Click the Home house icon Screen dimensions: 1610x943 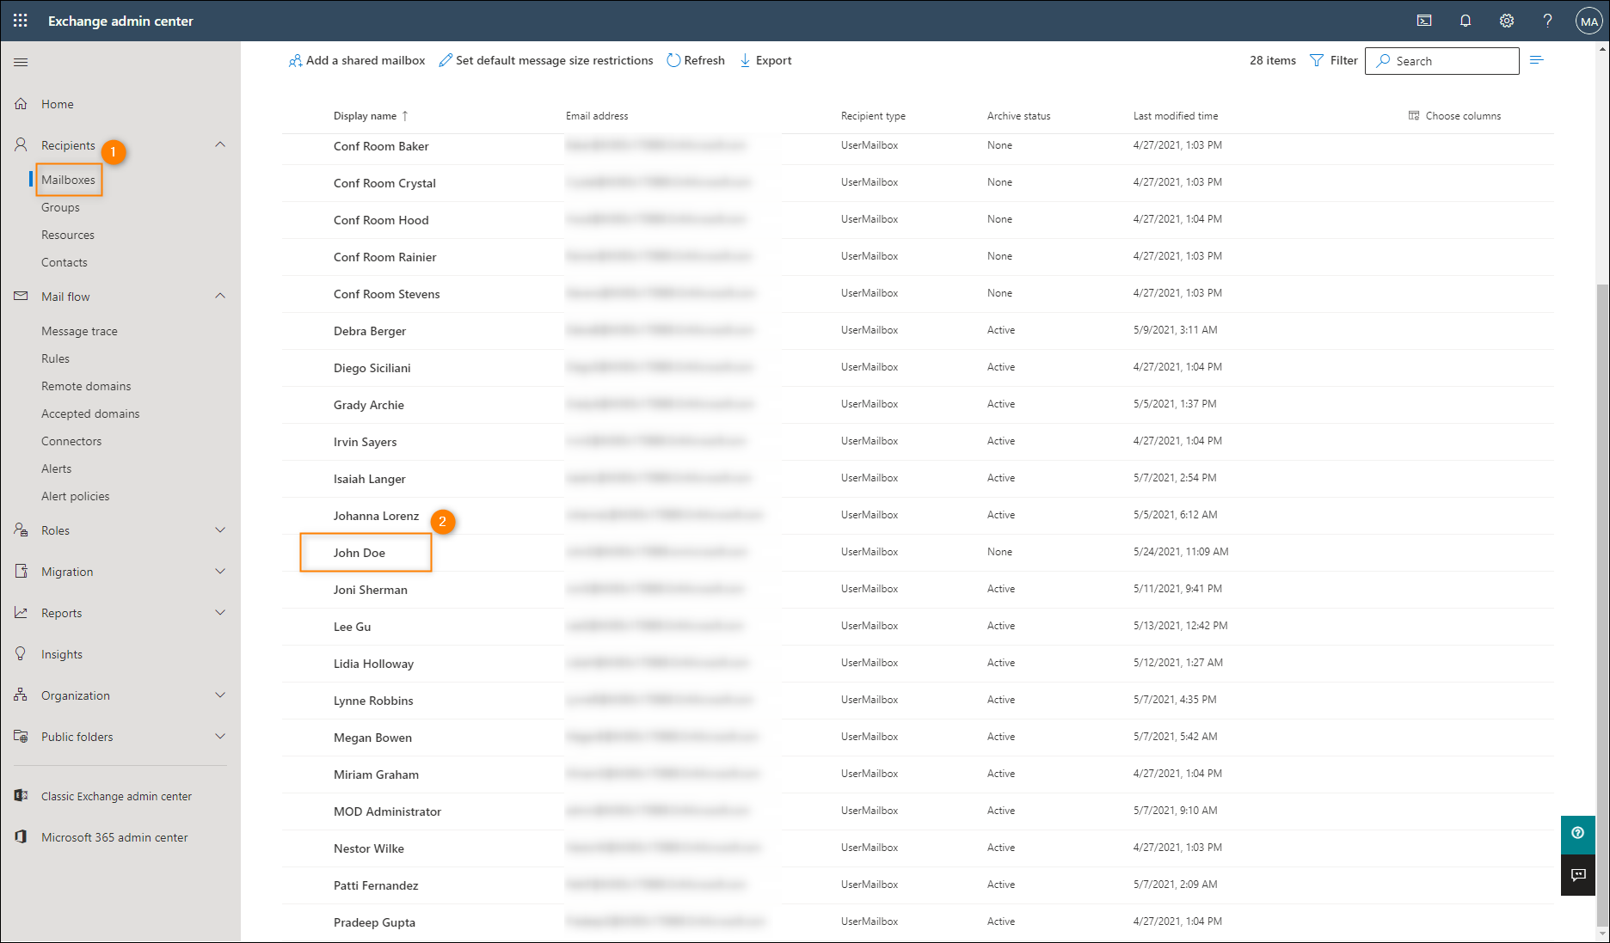point(21,103)
